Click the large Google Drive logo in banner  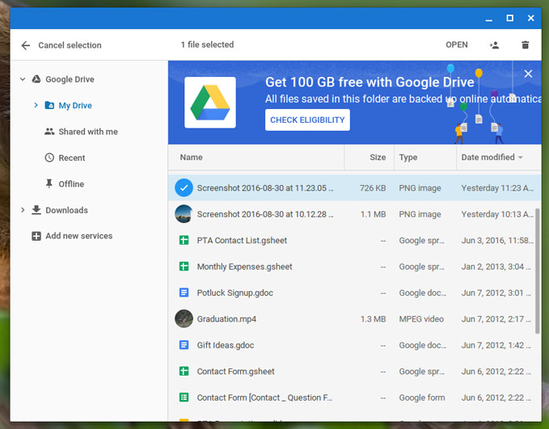(210, 103)
